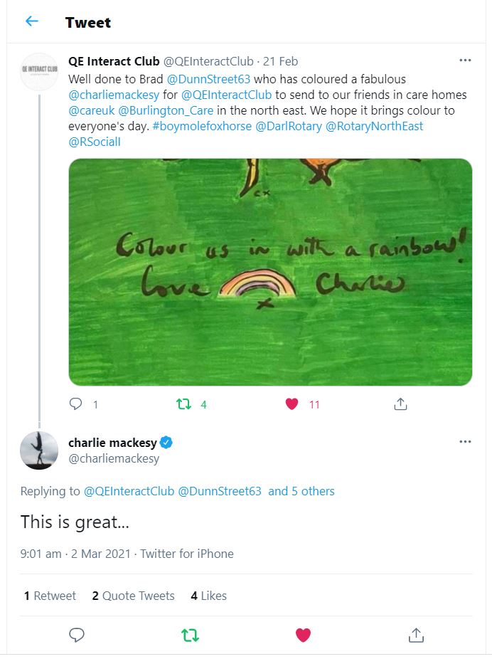The height and width of the screenshot is (659, 492).
Task: Open the green rainbow drawing image
Action: [x=270, y=272]
